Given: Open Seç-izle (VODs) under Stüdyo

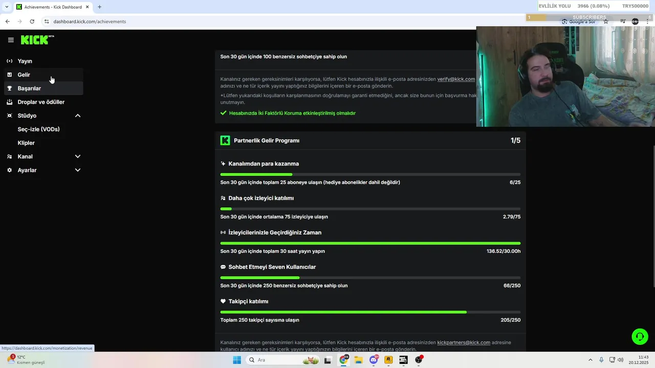Looking at the screenshot, I should coord(39,129).
